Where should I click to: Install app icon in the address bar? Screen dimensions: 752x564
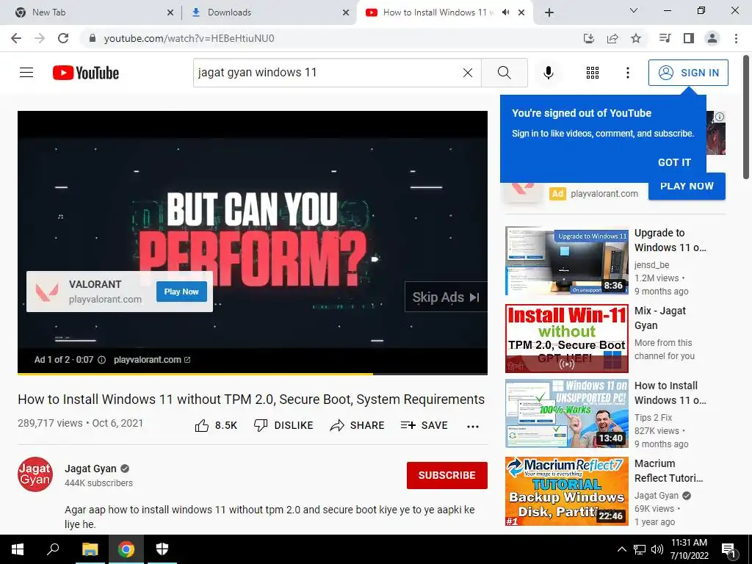[x=588, y=38]
